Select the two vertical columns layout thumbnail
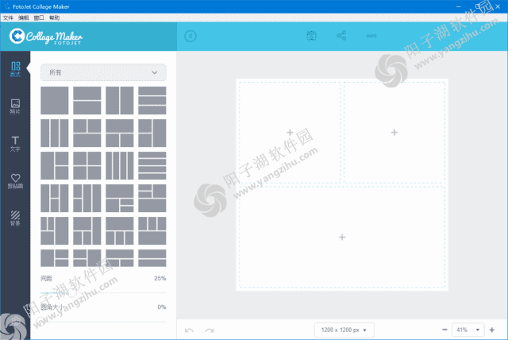The width and height of the screenshot is (508, 340). (120, 100)
